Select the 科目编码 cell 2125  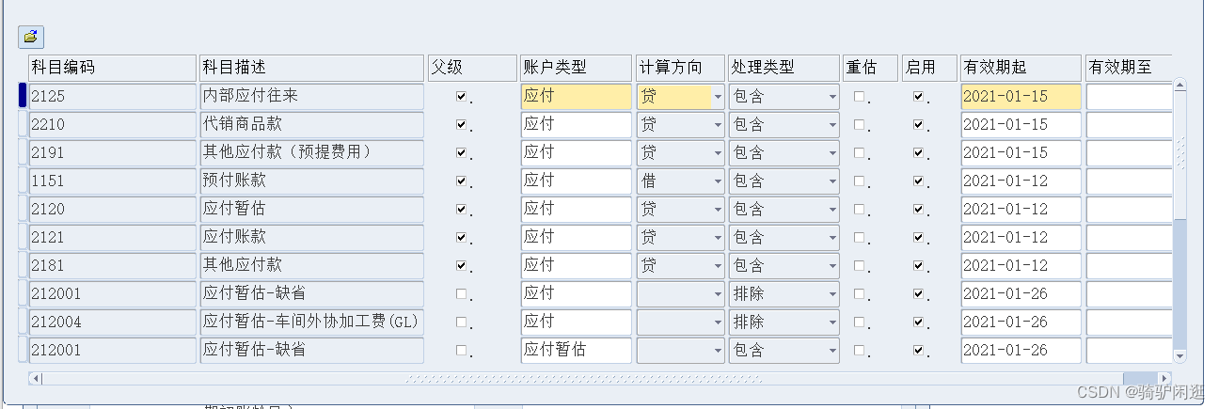112,96
